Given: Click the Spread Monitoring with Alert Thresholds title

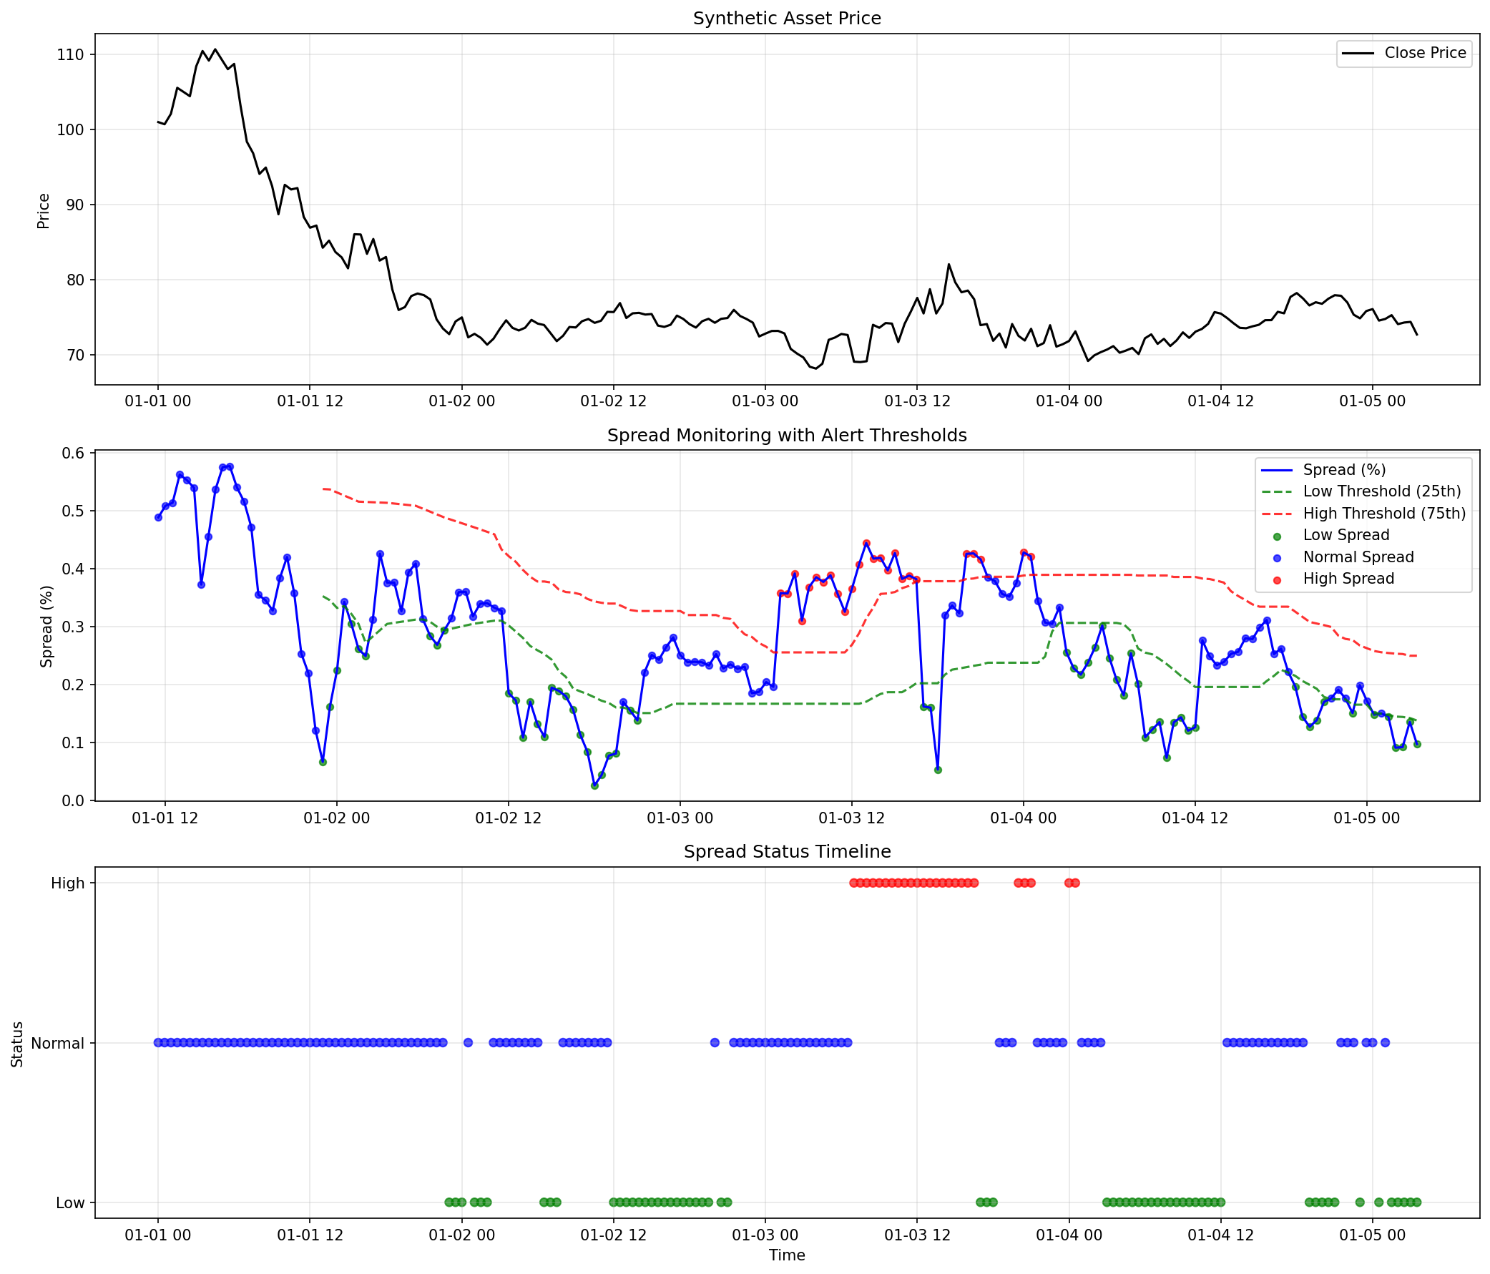Looking at the screenshot, I should [787, 434].
